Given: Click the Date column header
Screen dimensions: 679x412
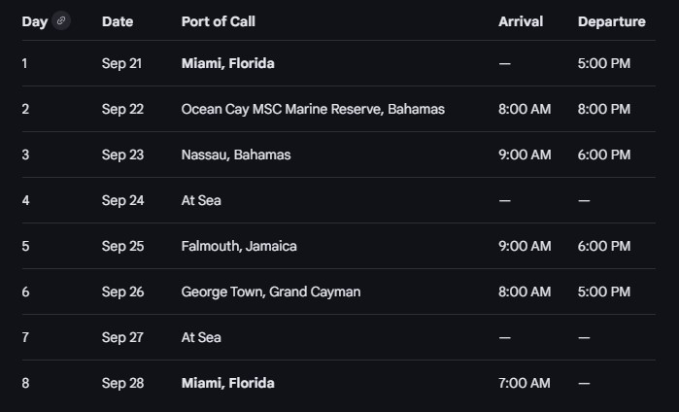Looking at the screenshot, I should (118, 21).
